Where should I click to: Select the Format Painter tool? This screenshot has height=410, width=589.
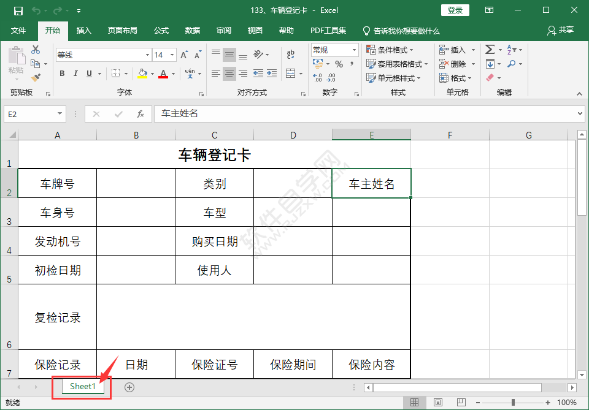36,77
